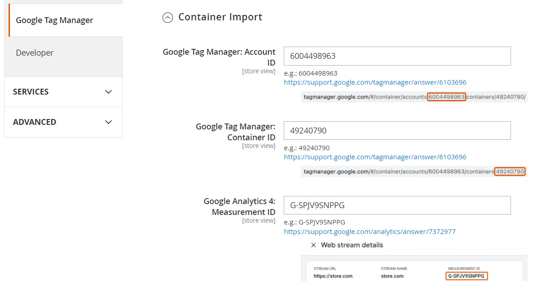Open support link under Account ID field
This screenshot has width=534, height=281.
click(x=375, y=82)
